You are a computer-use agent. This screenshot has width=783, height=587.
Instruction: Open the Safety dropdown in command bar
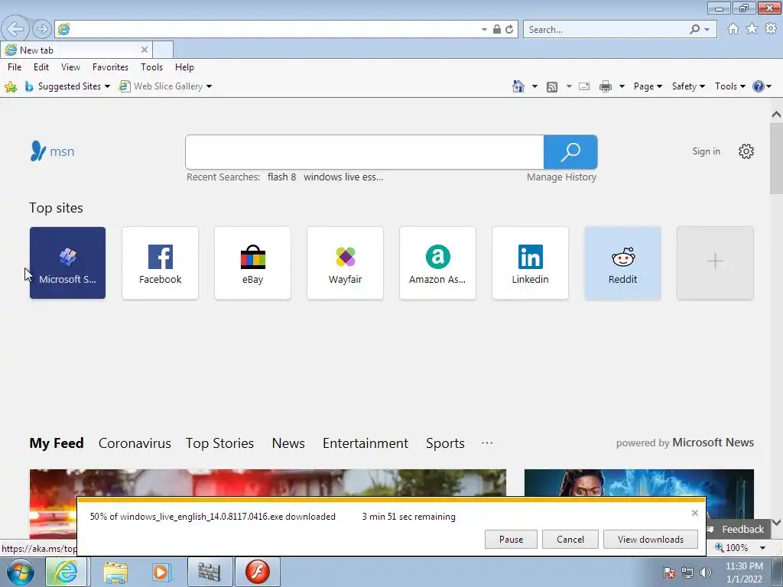pyautogui.click(x=688, y=86)
